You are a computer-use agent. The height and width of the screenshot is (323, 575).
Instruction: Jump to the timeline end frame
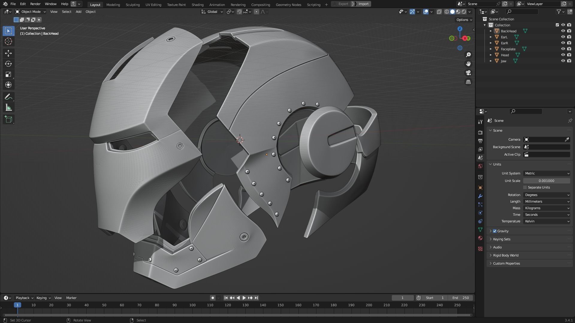256,298
